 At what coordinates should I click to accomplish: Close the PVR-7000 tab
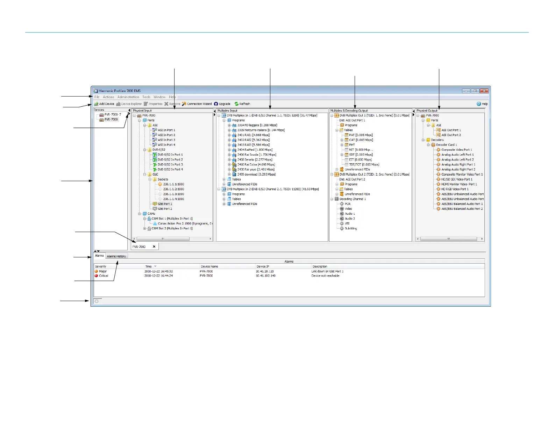coord(154,247)
